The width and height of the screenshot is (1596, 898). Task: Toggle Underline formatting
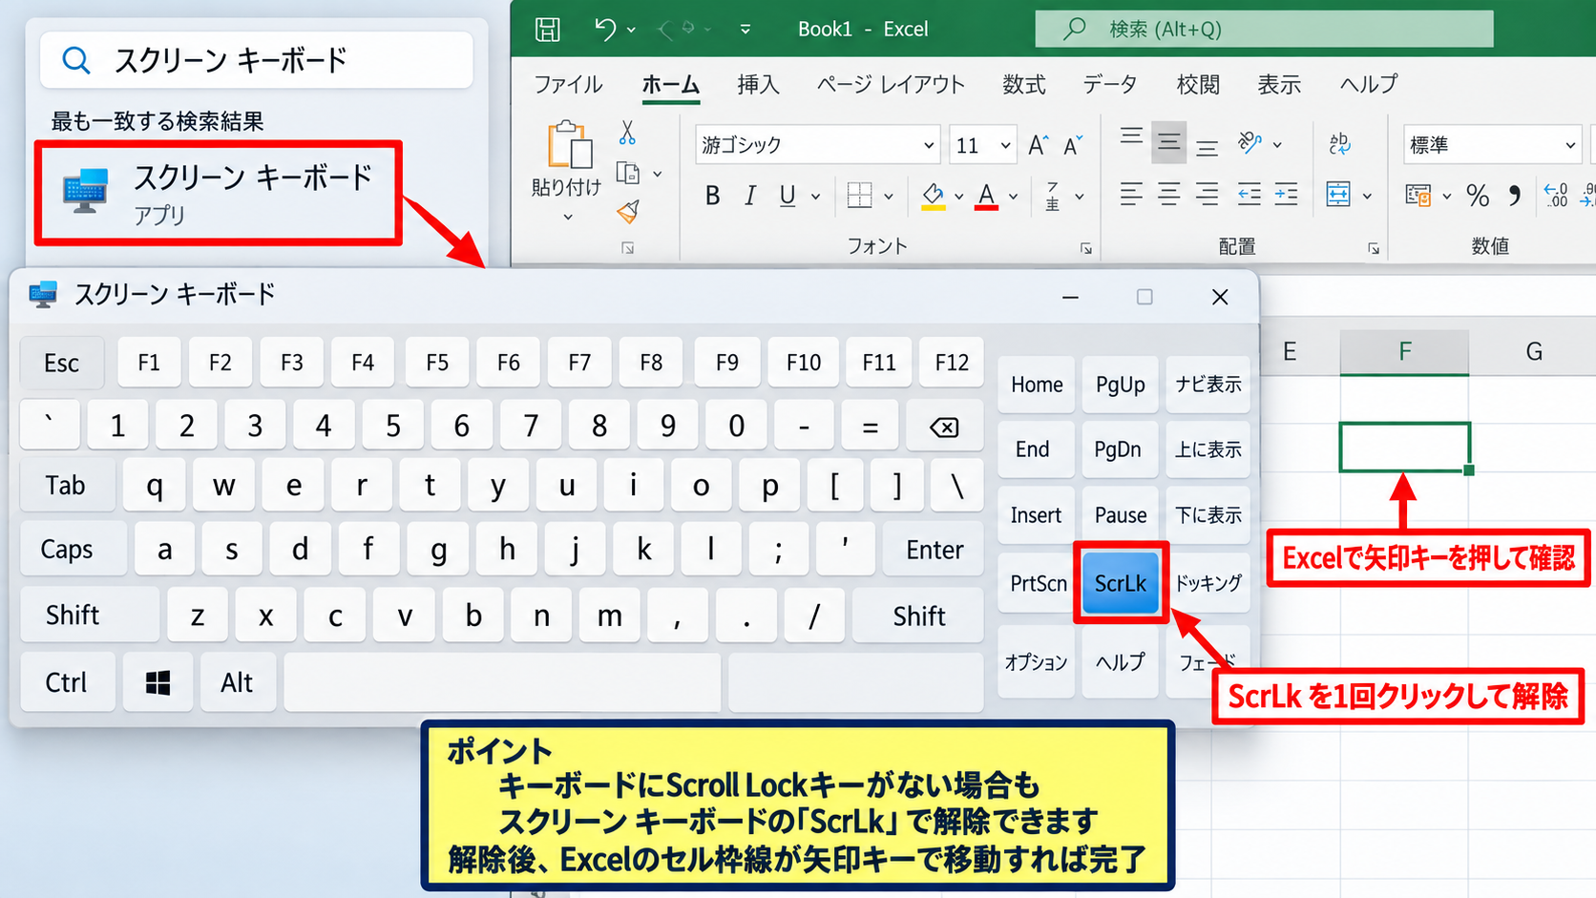tap(787, 196)
